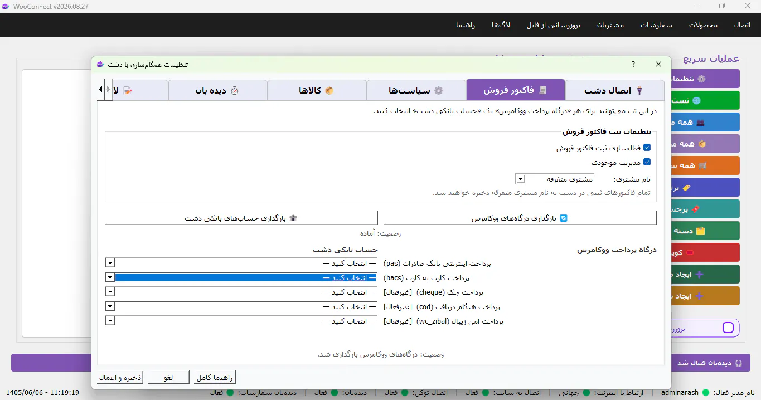
Task: Open سفارشات menu in top bar
Action: (x=656, y=25)
